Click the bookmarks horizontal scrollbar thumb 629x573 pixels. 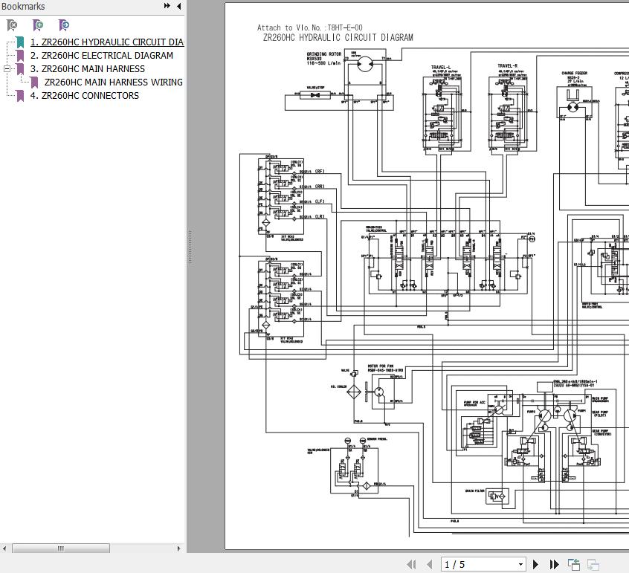pos(60,548)
